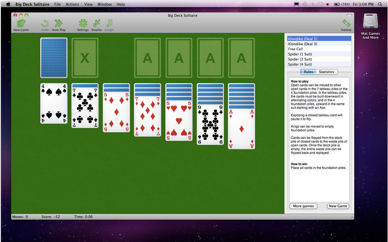Viewport: 388px width, 242px height.
Task: Click the More games button
Action: 303,206
